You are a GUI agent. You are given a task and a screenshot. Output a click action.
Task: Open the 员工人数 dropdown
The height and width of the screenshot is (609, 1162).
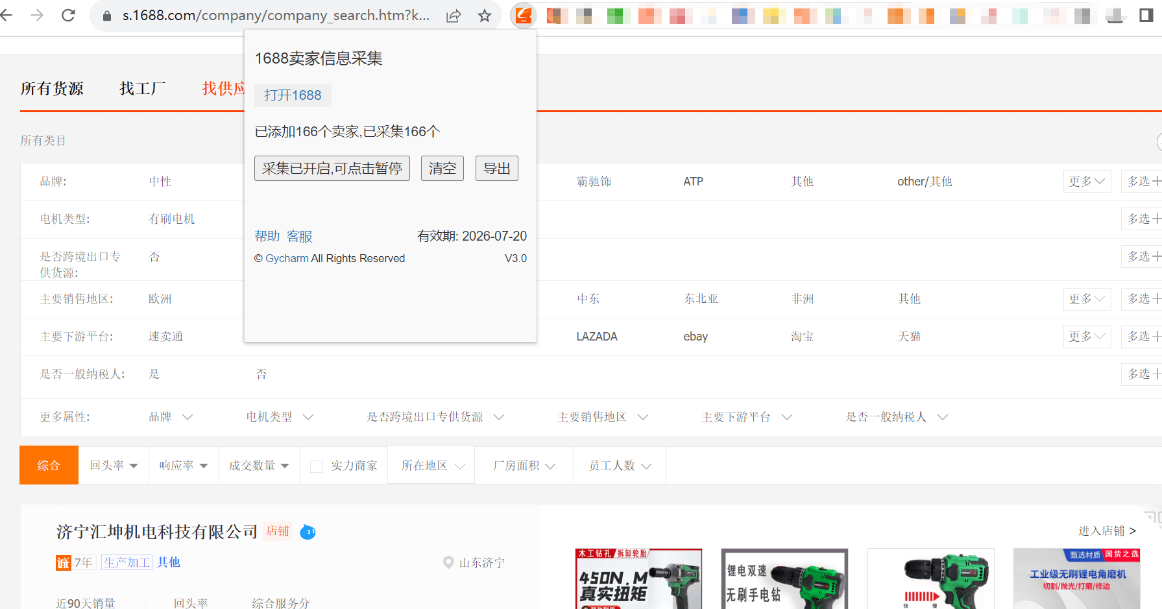(x=620, y=465)
